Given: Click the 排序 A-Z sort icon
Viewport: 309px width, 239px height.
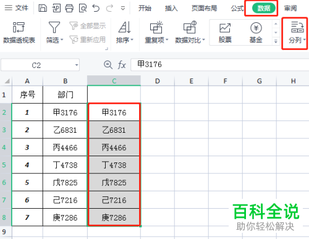Looking at the screenshot, I should pyautogui.click(x=125, y=27).
